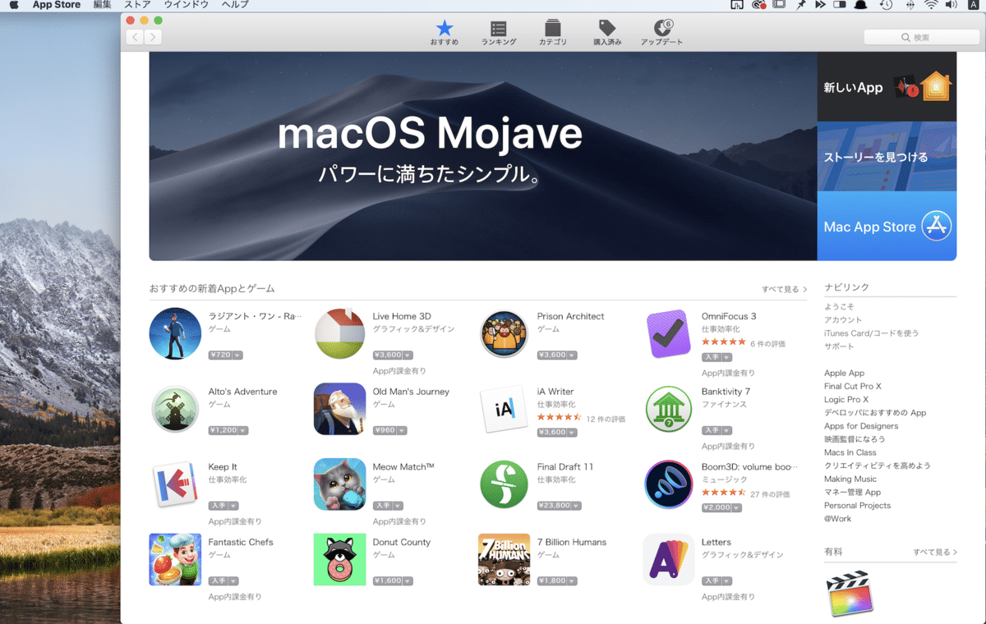Viewport: 986px width, 624px height.
Task: Open the Macs In Class link
Action: (x=850, y=452)
